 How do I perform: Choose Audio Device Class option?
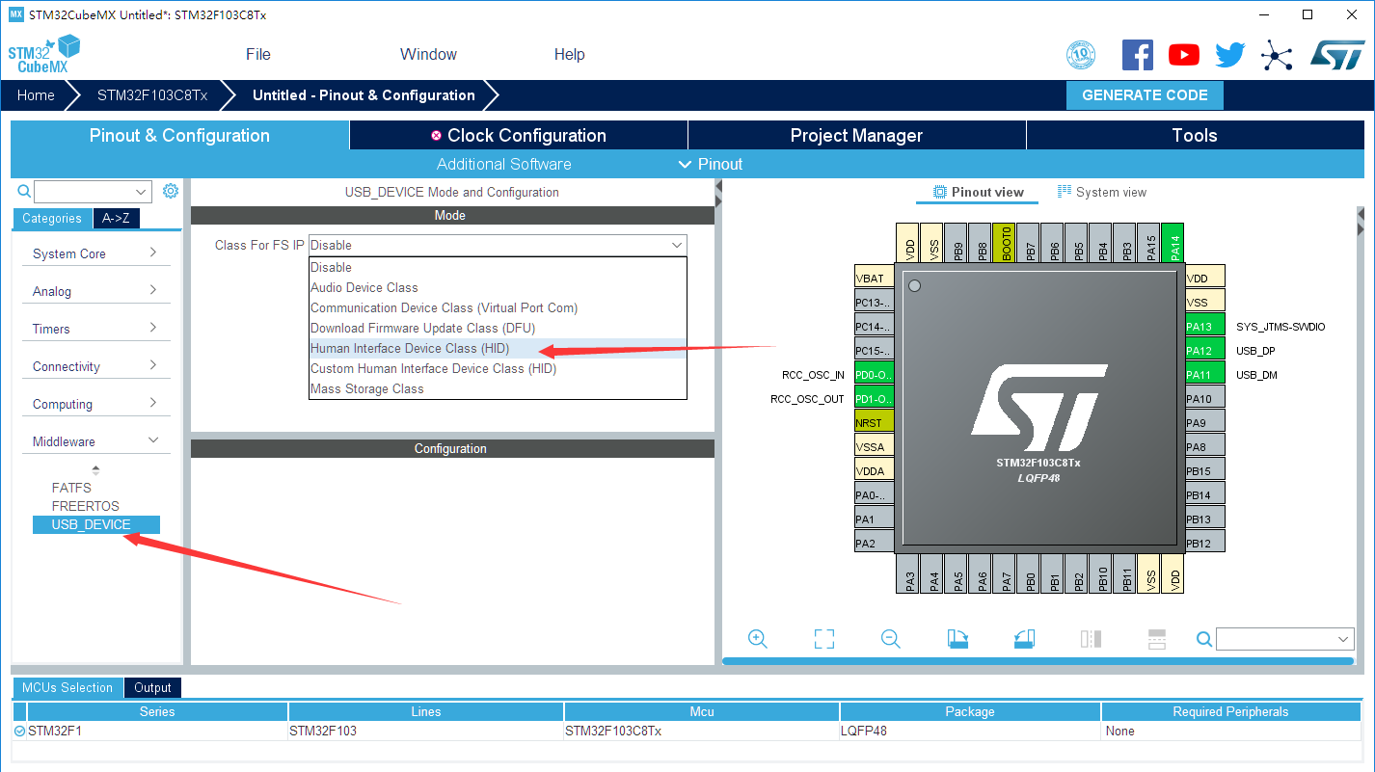[498, 287]
